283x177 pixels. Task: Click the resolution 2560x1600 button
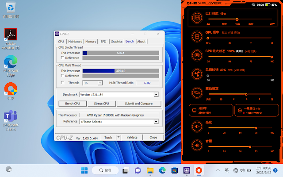coord(211,110)
